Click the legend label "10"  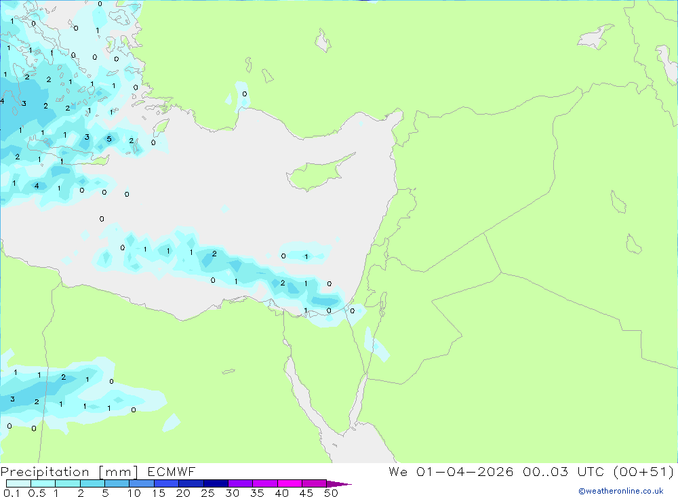(134, 493)
